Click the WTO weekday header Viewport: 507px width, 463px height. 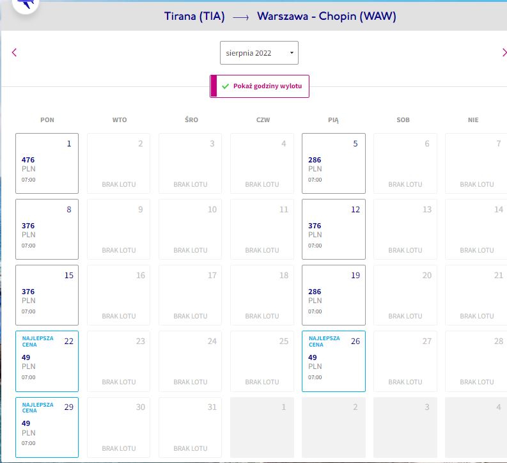[x=120, y=120]
